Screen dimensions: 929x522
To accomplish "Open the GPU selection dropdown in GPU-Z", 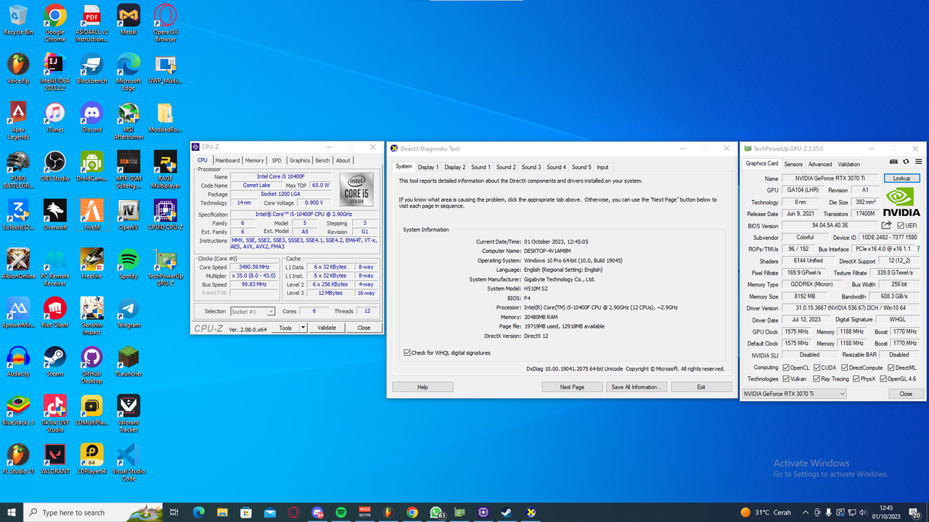I will point(794,394).
